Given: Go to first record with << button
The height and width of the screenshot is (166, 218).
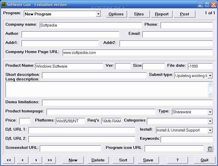Looking at the screenshot, I should pos(9,160).
